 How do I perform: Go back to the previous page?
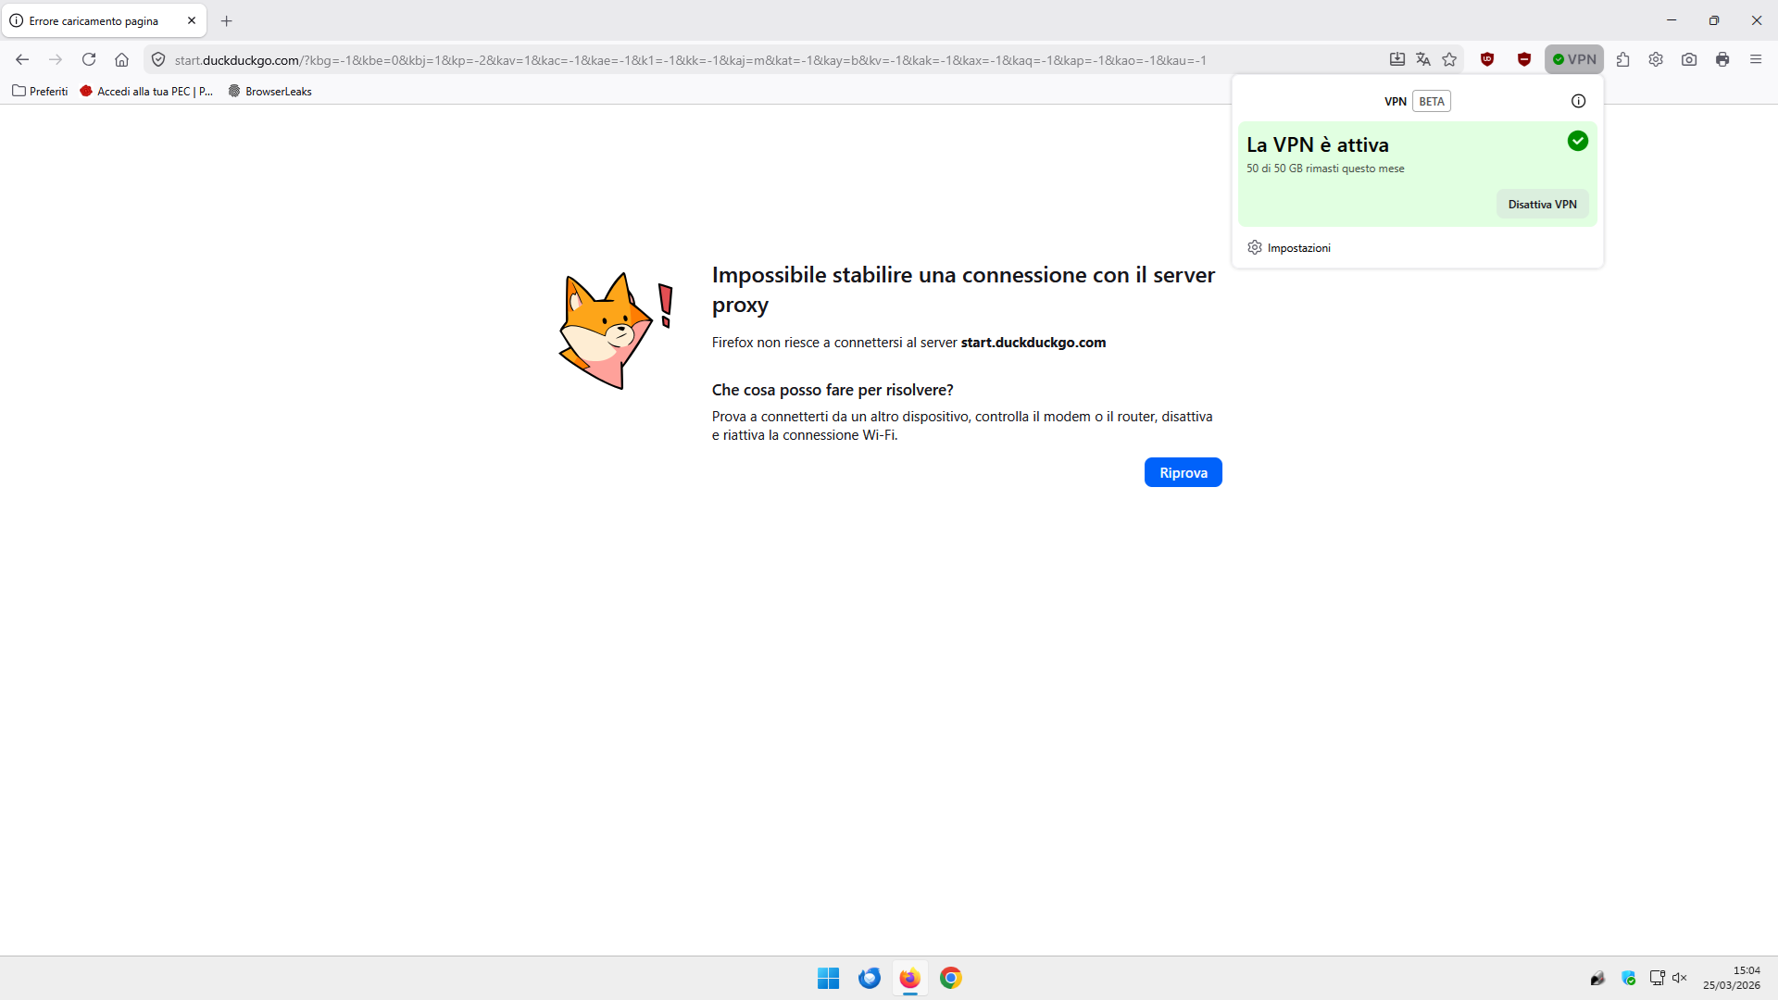click(22, 59)
